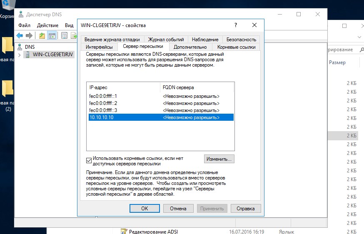Click the Ярлык type cell in Explorer
364x234 pixels.
[x=287, y=232]
